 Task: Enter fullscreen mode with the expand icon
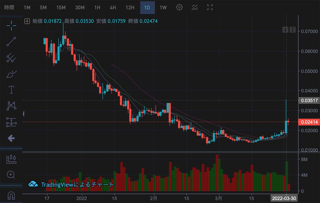(210, 7)
